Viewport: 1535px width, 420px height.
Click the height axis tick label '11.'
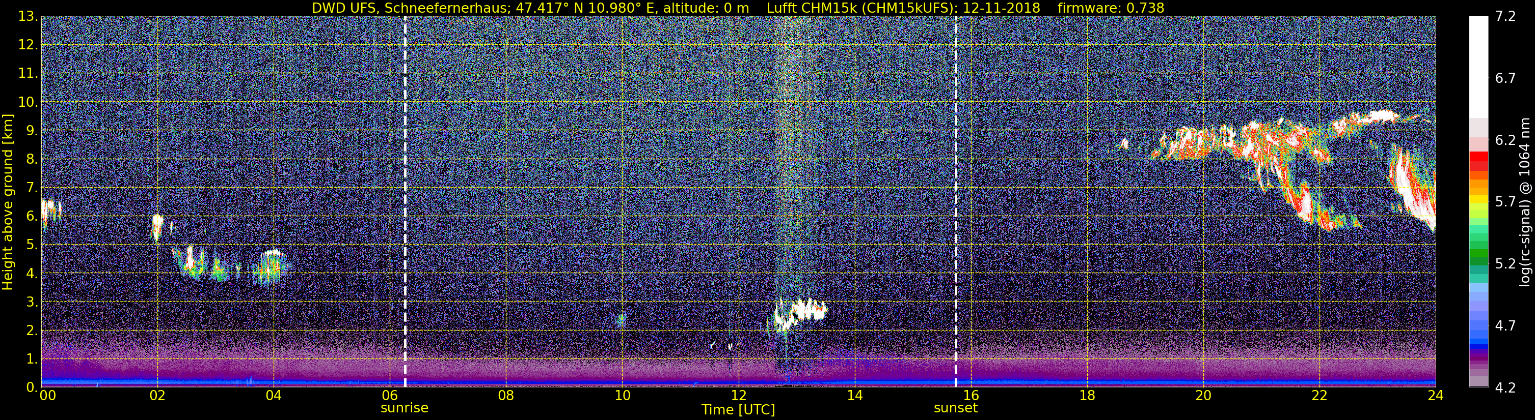(28, 73)
